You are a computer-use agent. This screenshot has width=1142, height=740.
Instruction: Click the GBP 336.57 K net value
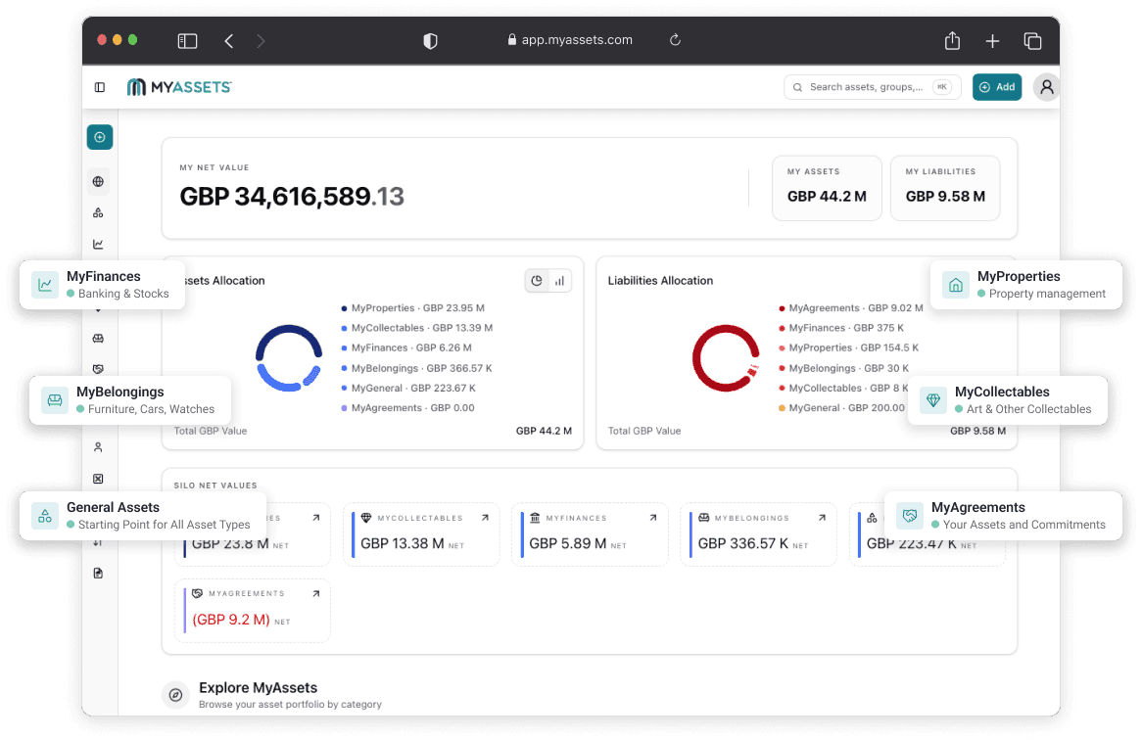click(x=742, y=543)
